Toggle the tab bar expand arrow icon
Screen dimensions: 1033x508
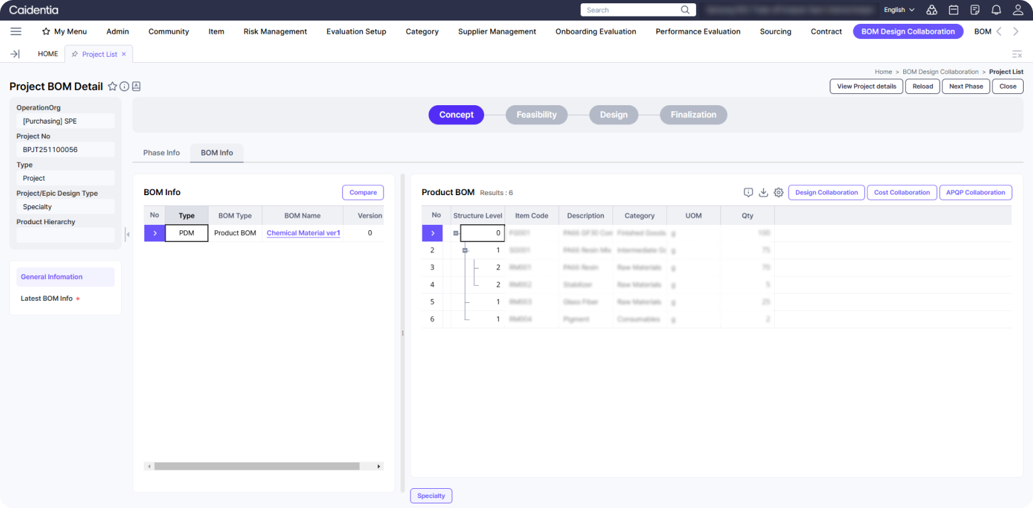(15, 54)
